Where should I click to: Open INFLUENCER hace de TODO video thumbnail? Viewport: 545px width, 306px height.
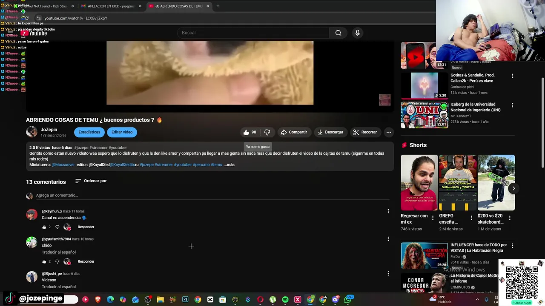[424, 255]
